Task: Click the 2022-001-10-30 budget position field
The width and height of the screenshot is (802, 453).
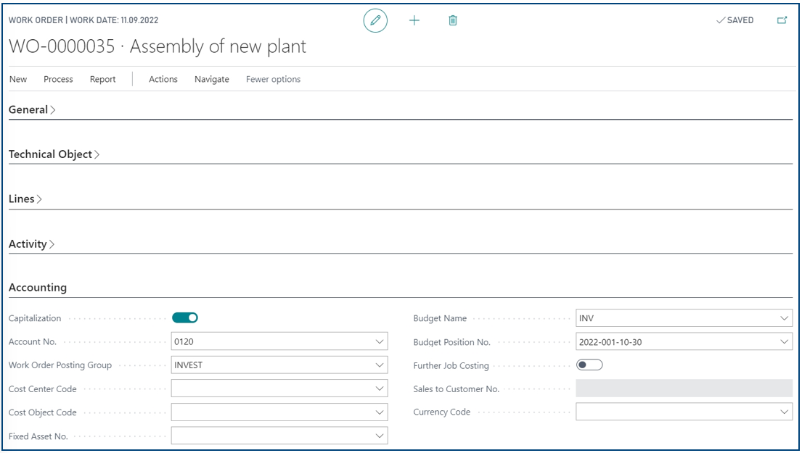Action: (x=684, y=341)
